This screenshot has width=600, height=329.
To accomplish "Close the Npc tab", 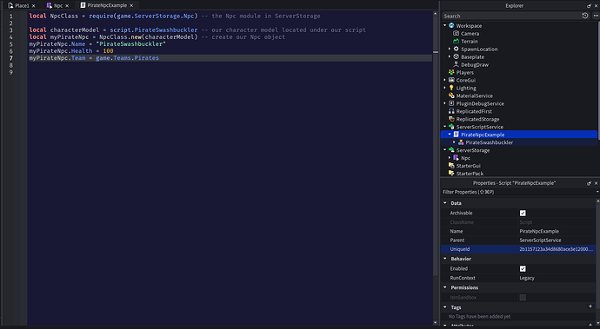I will [x=67, y=6].
